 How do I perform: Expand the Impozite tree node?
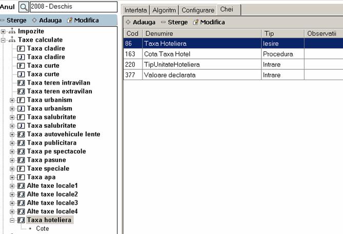[x=4, y=31]
